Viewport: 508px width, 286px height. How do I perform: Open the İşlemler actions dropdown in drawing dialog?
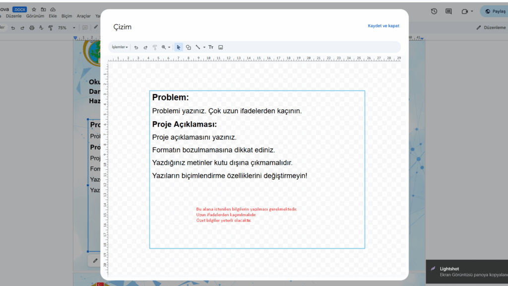[x=120, y=47]
